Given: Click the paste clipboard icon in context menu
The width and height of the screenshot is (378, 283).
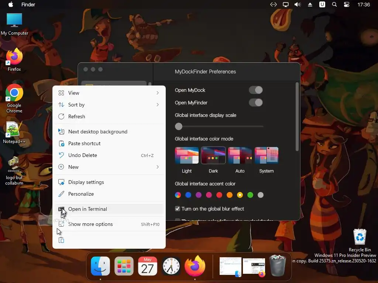Looking at the screenshot, I should click(x=61, y=240).
